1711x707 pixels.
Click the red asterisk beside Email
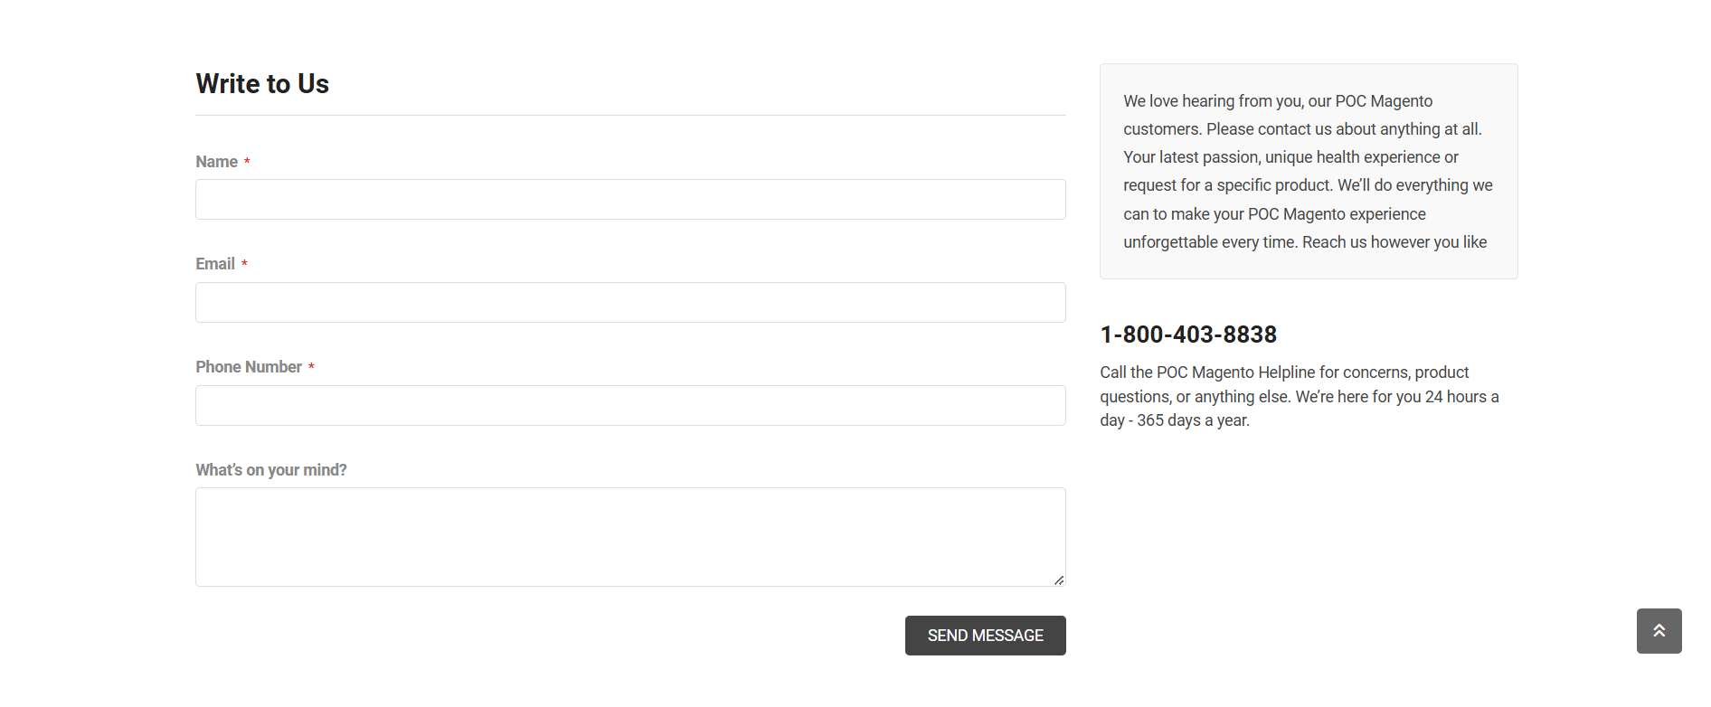coord(244,264)
